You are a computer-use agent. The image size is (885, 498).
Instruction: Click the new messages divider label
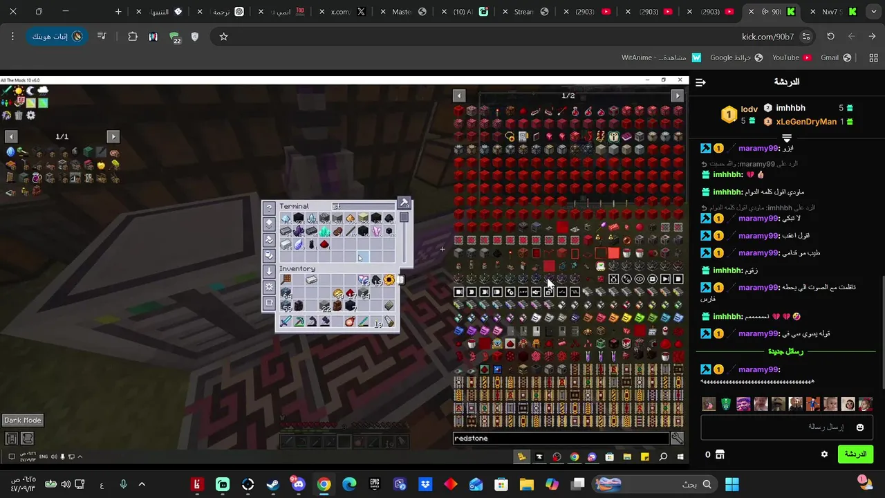coord(785,351)
